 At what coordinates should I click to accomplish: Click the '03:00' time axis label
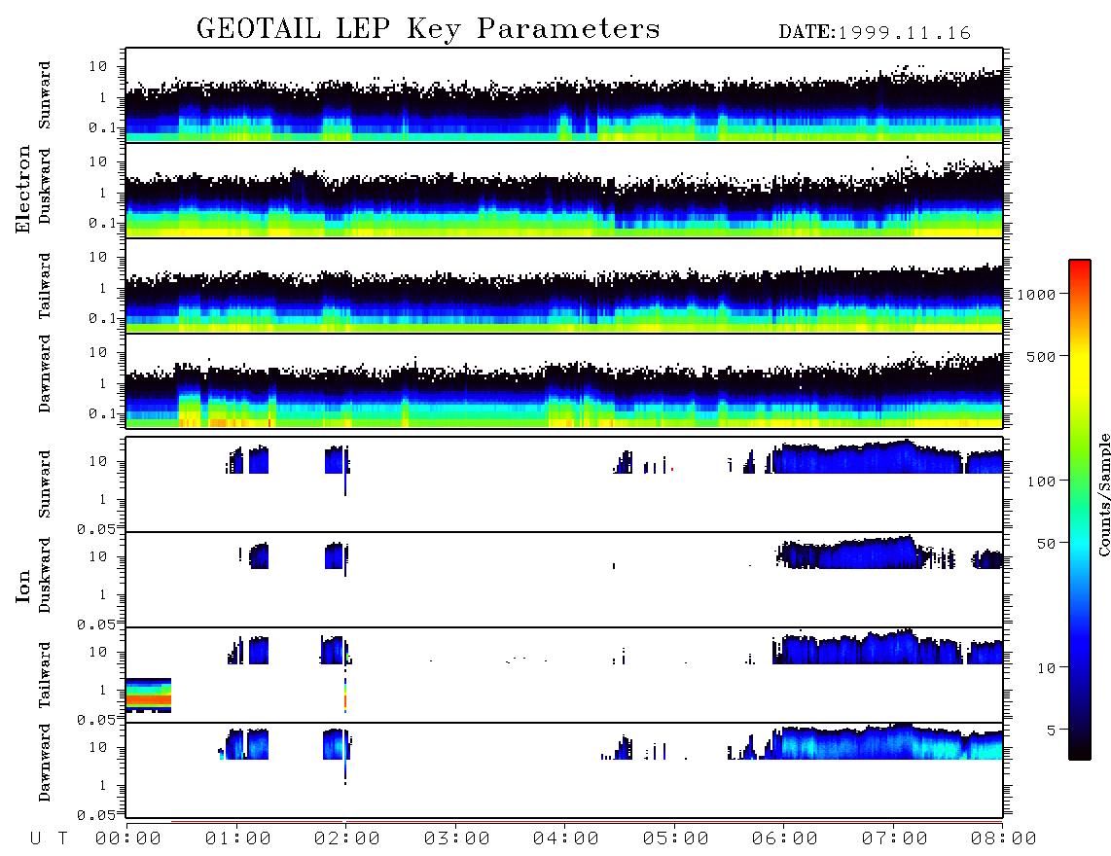click(456, 839)
